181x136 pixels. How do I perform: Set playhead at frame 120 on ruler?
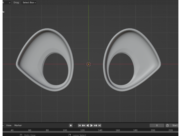[82, 131]
